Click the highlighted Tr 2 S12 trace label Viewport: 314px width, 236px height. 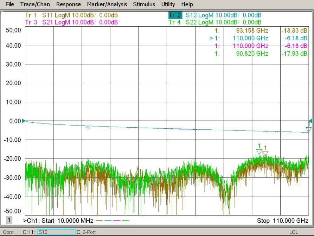(x=175, y=15)
